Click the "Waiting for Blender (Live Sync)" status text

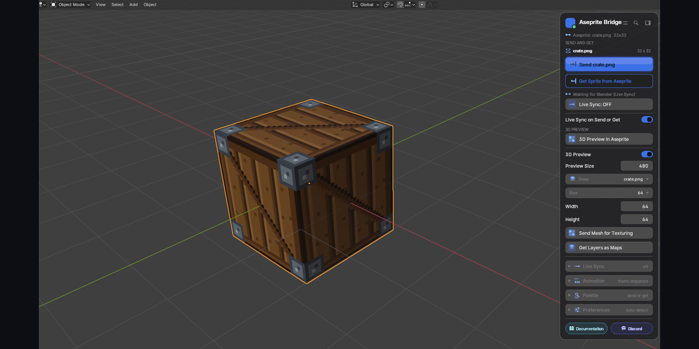(x=604, y=94)
